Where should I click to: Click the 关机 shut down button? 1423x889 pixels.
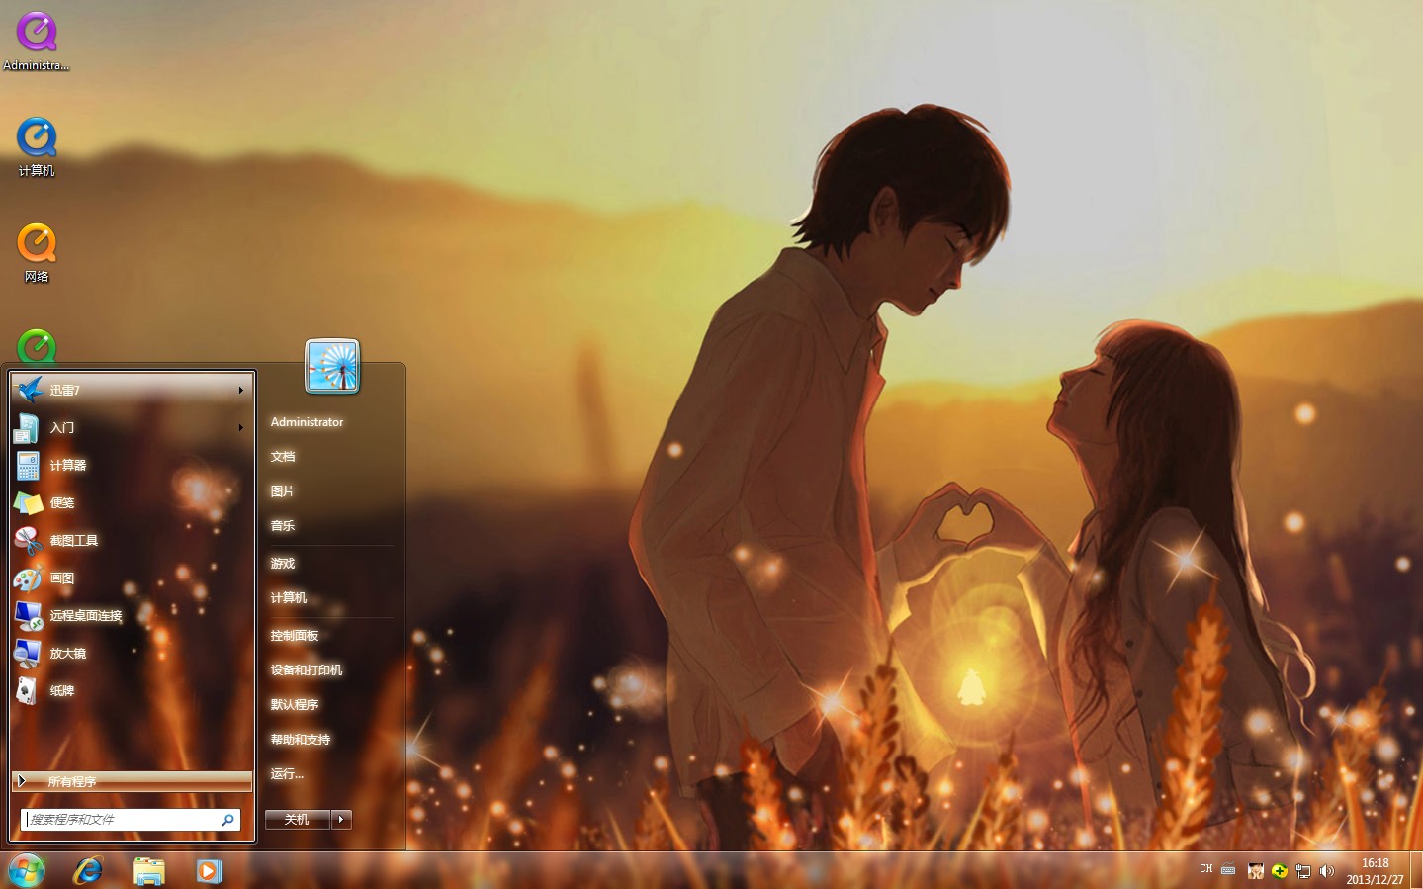click(x=298, y=819)
